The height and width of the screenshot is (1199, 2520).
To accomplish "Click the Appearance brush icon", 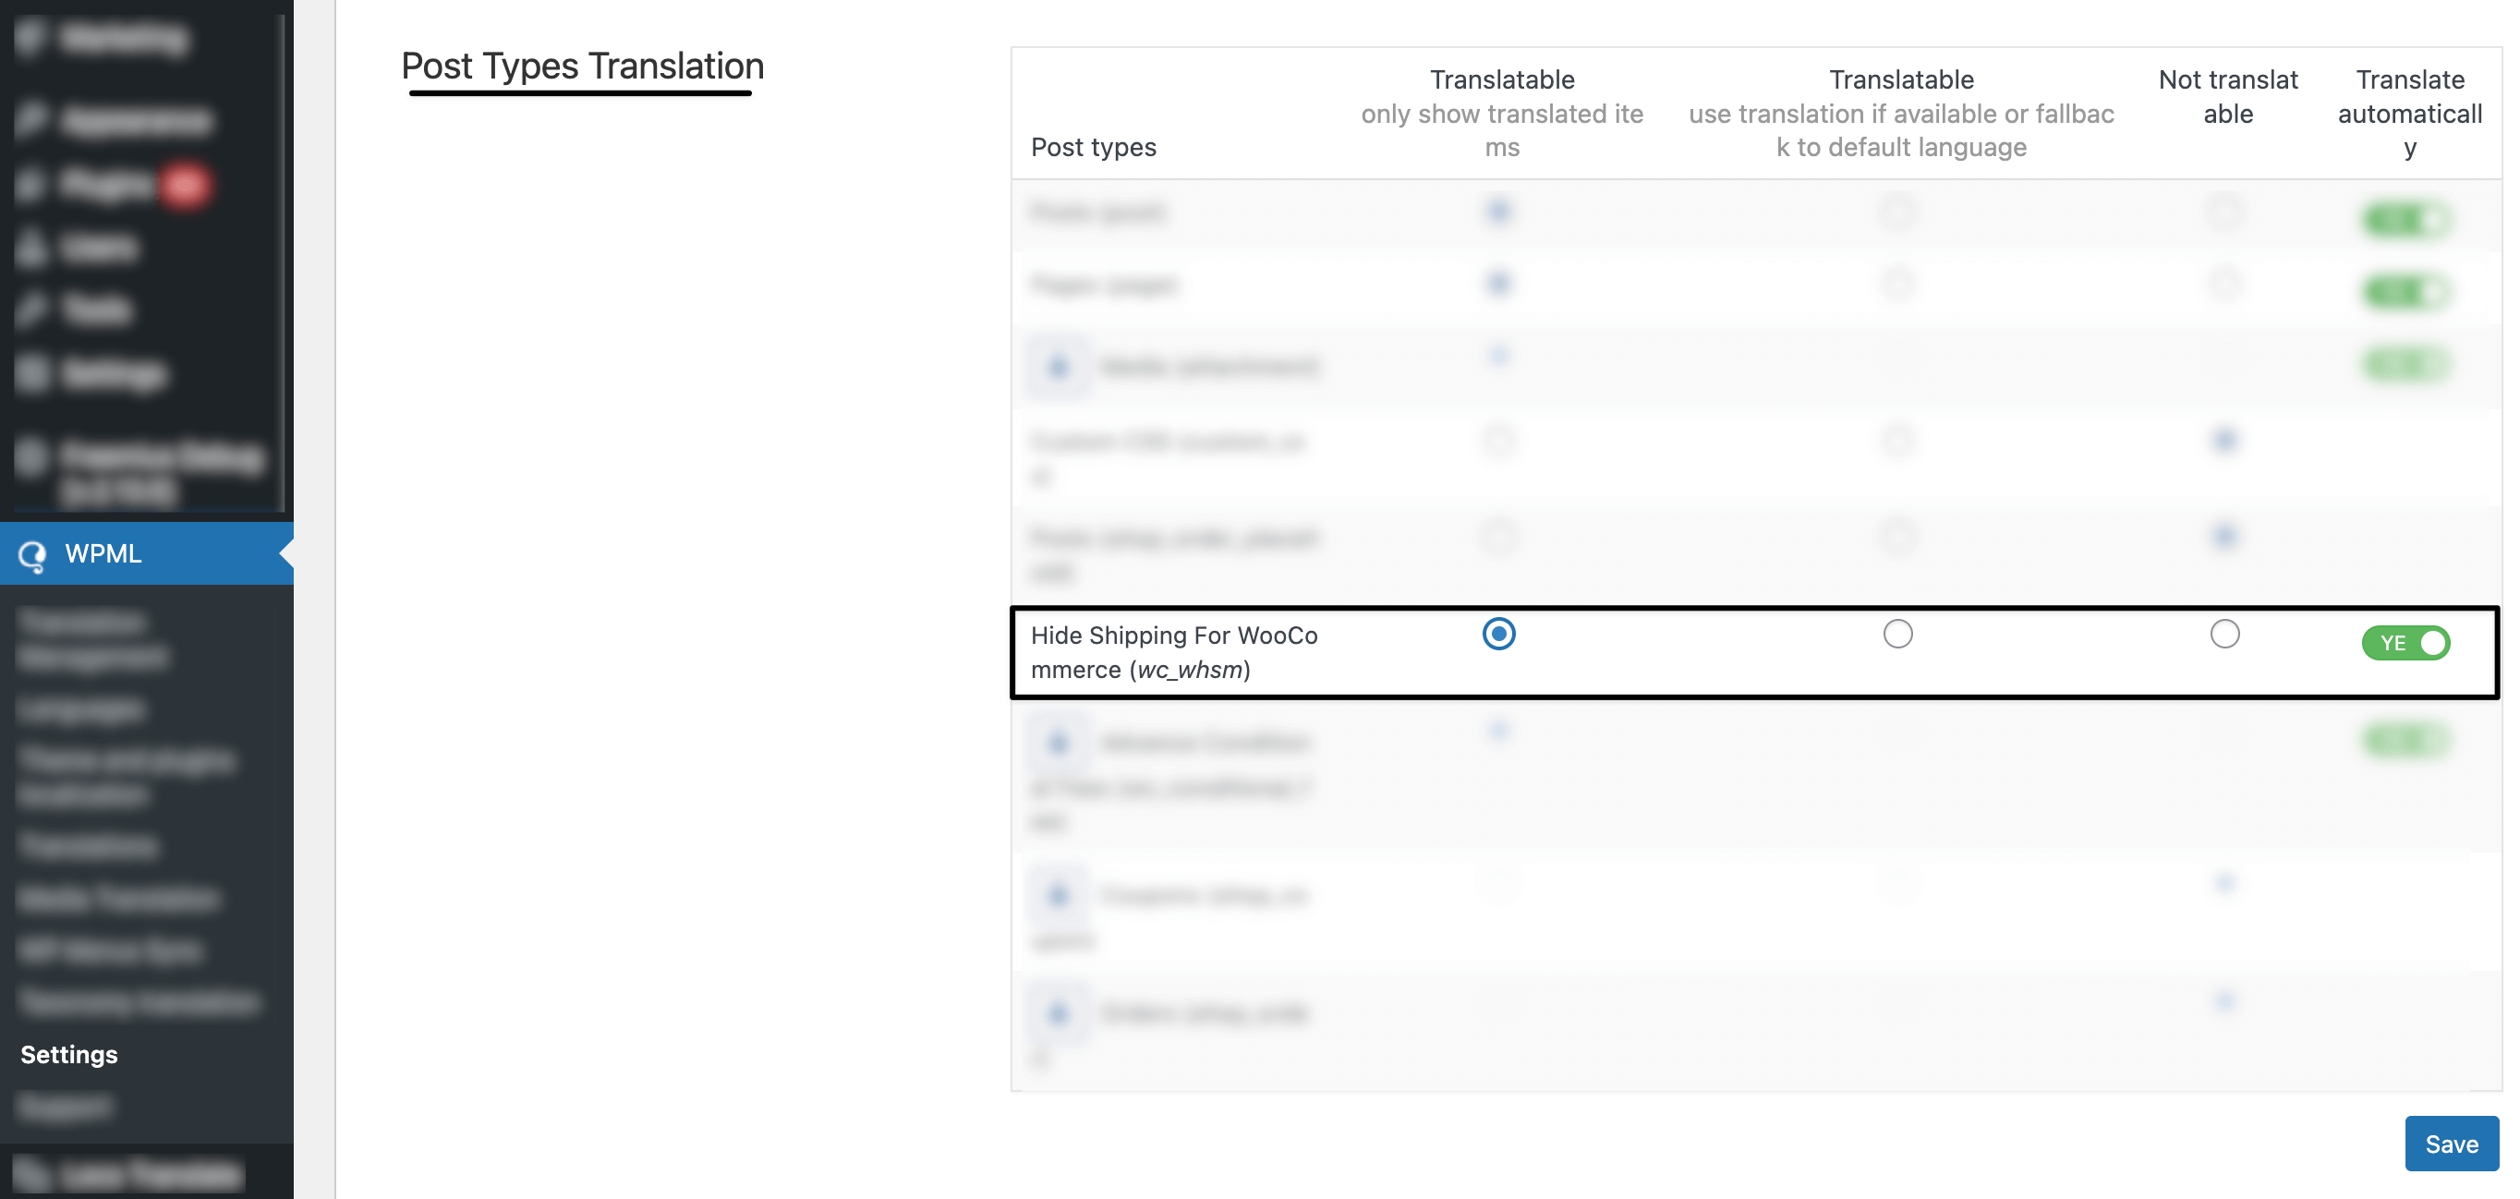I will point(31,119).
